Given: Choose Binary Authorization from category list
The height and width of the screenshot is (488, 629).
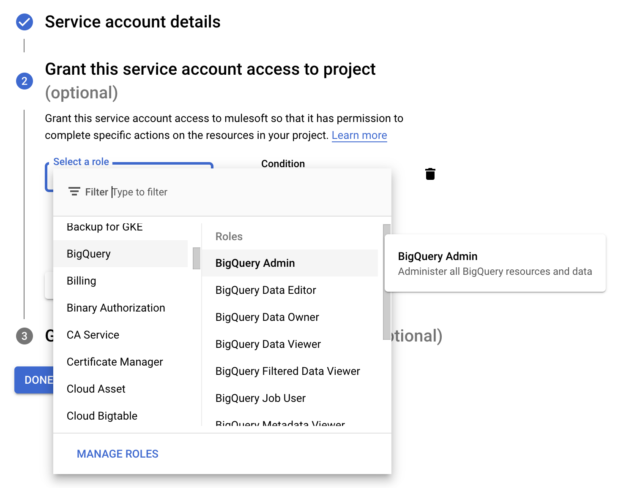Looking at the screenshot, I should pos(116,308).
